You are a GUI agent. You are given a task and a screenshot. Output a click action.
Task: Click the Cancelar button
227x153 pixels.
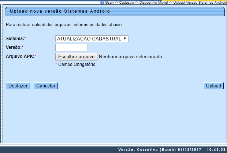click(46, 86)
